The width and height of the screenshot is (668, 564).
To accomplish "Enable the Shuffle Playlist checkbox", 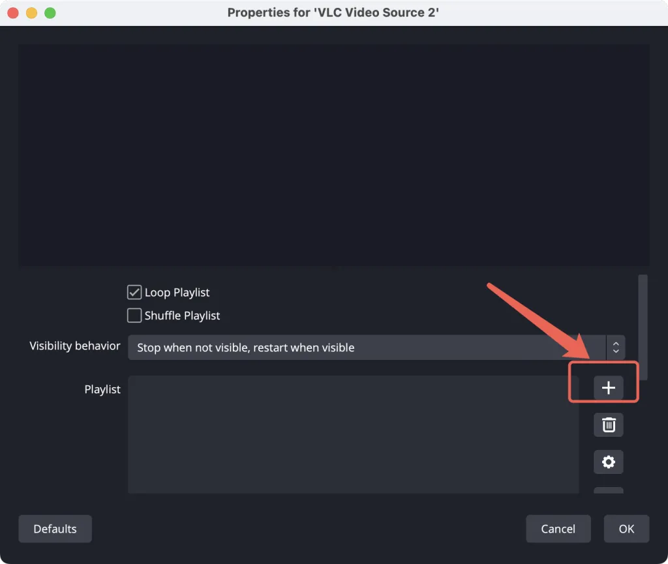I will [x=134, y=316].
